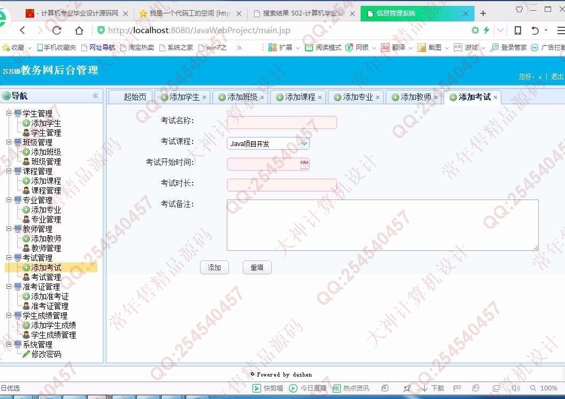This screenshot has width=565, height=399.
Task: Click the browser back arrow
Action: click(22, 30)
